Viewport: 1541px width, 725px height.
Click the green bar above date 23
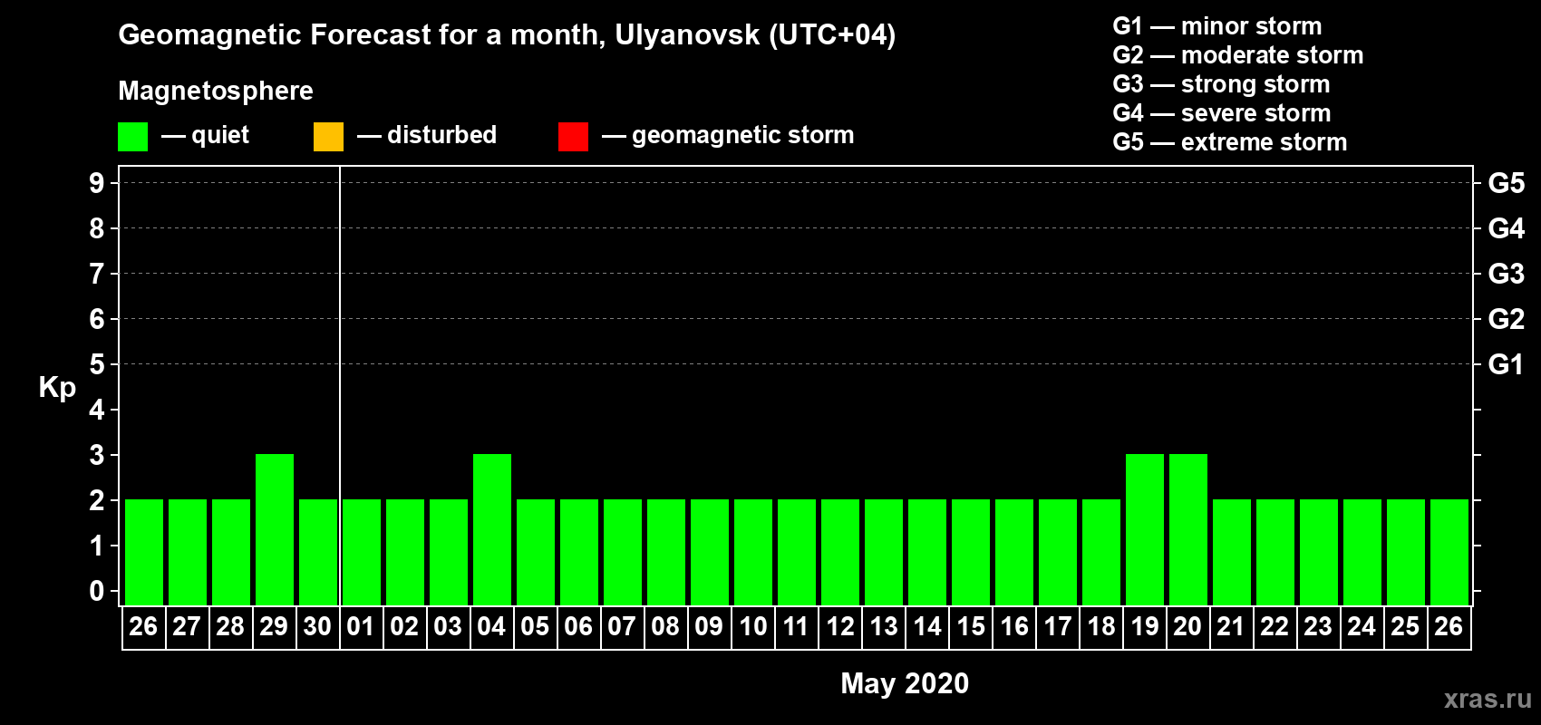click(1319, 552)
